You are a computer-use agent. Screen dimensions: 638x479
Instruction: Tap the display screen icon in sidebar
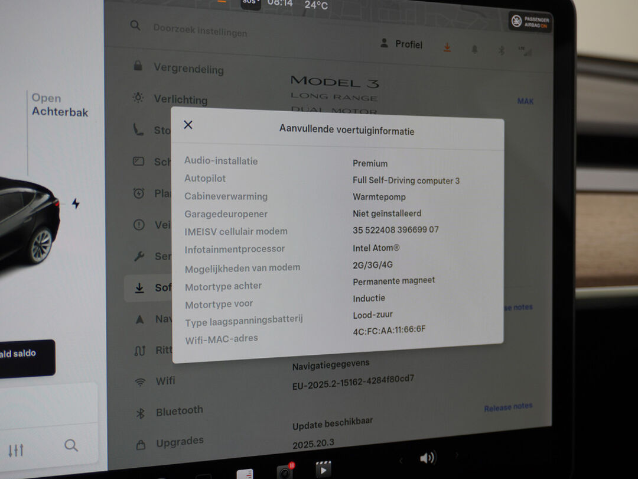138,161
